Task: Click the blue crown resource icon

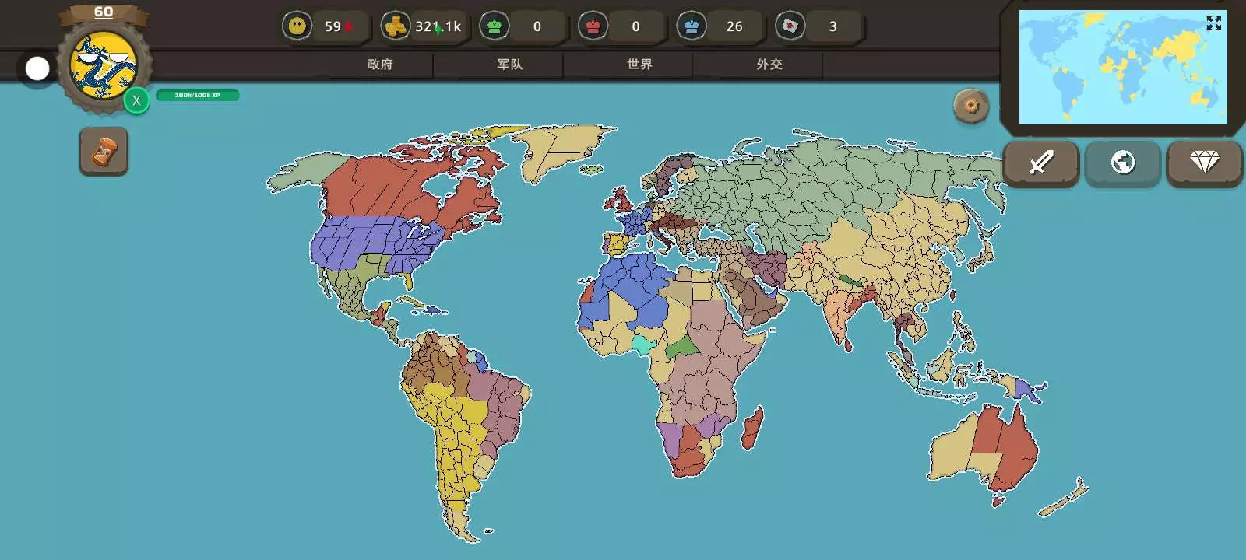Action: tap(691, 26)
